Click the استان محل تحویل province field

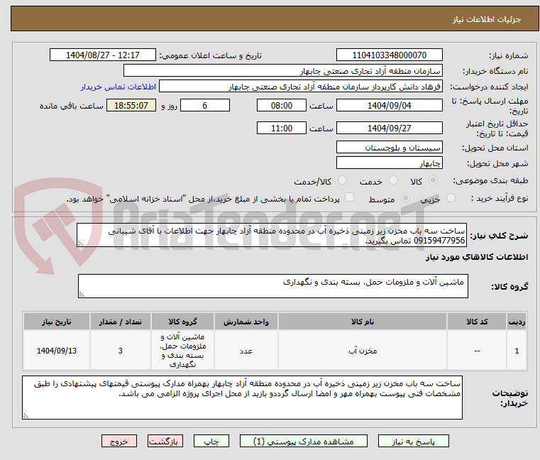[389, 148]
